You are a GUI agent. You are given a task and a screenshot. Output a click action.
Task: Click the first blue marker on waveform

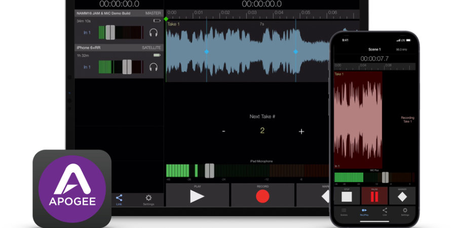coord(207,52)
